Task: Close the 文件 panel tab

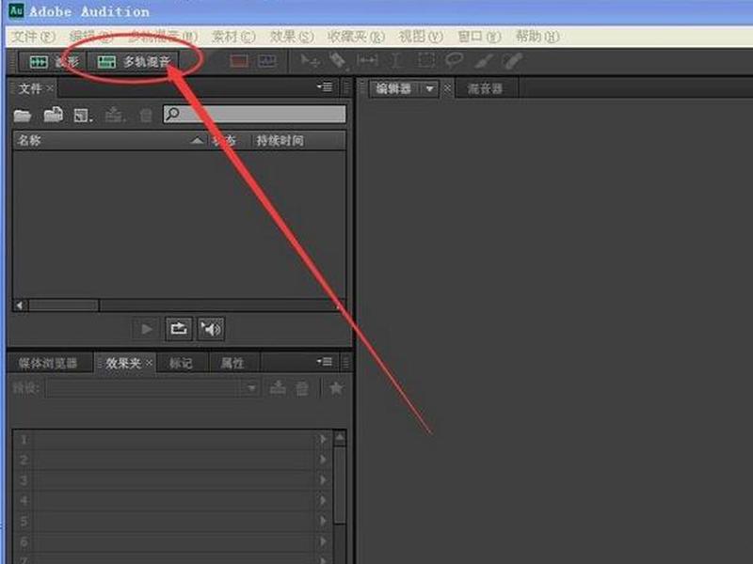Action: (x=50, y=88)
